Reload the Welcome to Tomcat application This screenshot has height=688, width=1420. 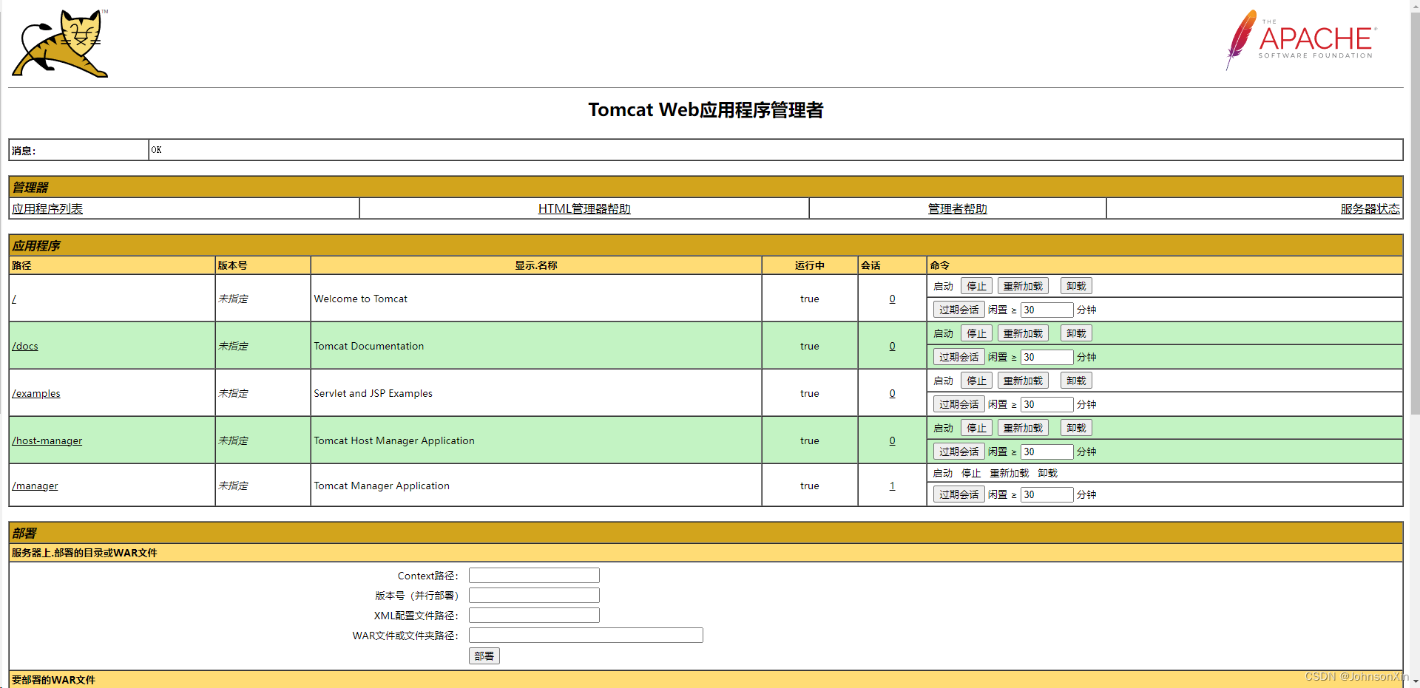[x=1023, y=286]
